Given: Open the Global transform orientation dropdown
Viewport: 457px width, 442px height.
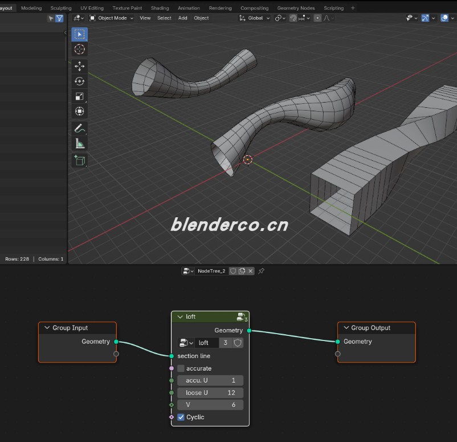Looking at the screenshot, I should (254, 18).
